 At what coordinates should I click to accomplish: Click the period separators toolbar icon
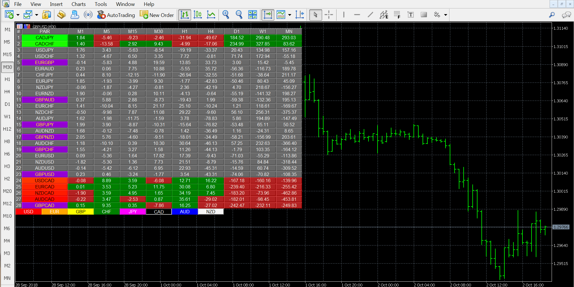[x=299, y=15]
